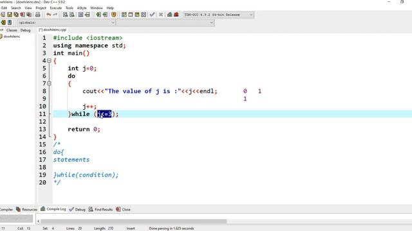Click the Rebuild All toolbar icon
Viewport: 412px width, 231px height.
(144, 15)
